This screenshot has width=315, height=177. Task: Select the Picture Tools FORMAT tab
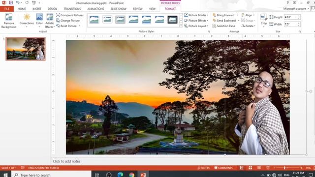coord(170,9)
